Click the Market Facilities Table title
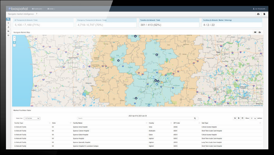This screenshot has height=155, width=274. pyautogui.click(x=22, y=111)
